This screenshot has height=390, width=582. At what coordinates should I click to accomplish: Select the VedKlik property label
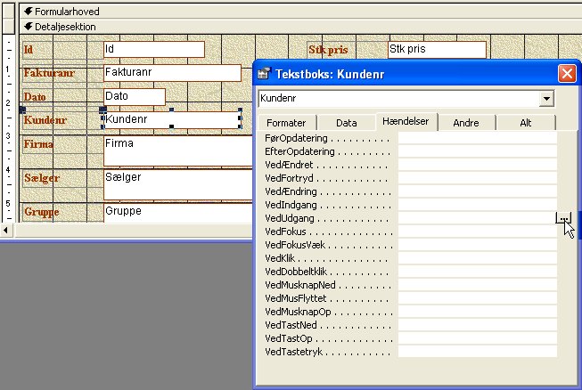tap(280, 258)
